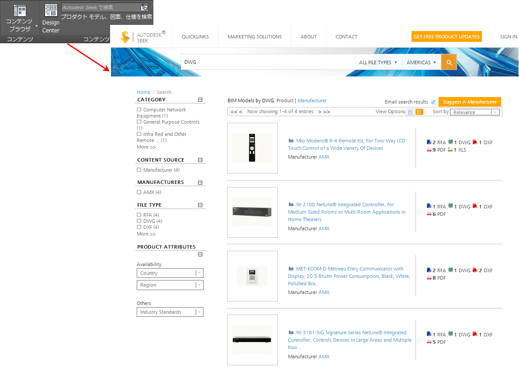Click the orange magnifier search button
Viewport: 519px width, 367px height.
pos(449,62)
